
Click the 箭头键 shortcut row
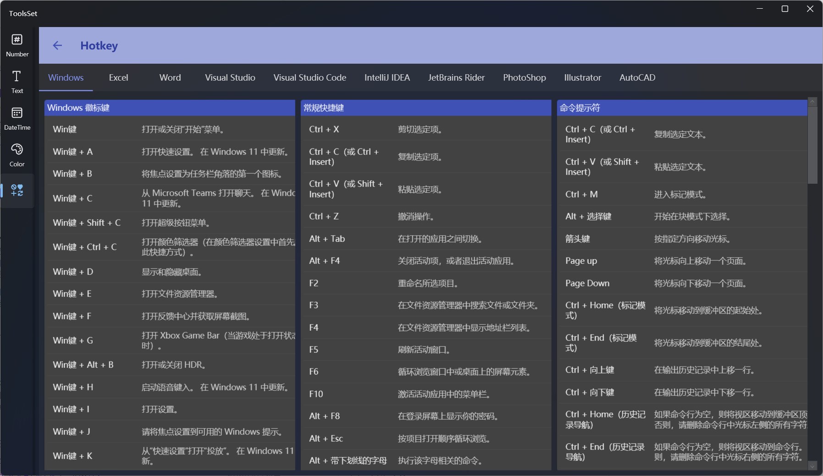683,239
